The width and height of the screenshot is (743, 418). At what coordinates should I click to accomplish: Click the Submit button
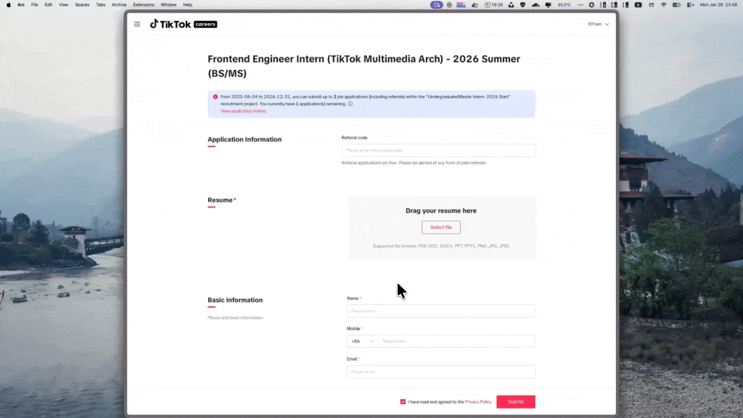pos(515,401)
